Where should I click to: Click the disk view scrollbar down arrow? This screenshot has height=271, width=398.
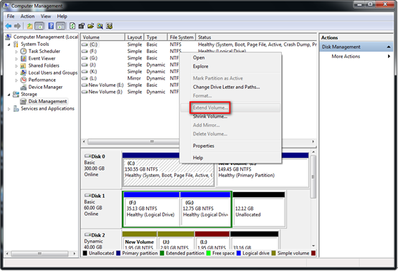point(313,246)
